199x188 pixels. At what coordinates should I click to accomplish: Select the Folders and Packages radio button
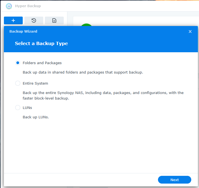(x=18, y=63)
